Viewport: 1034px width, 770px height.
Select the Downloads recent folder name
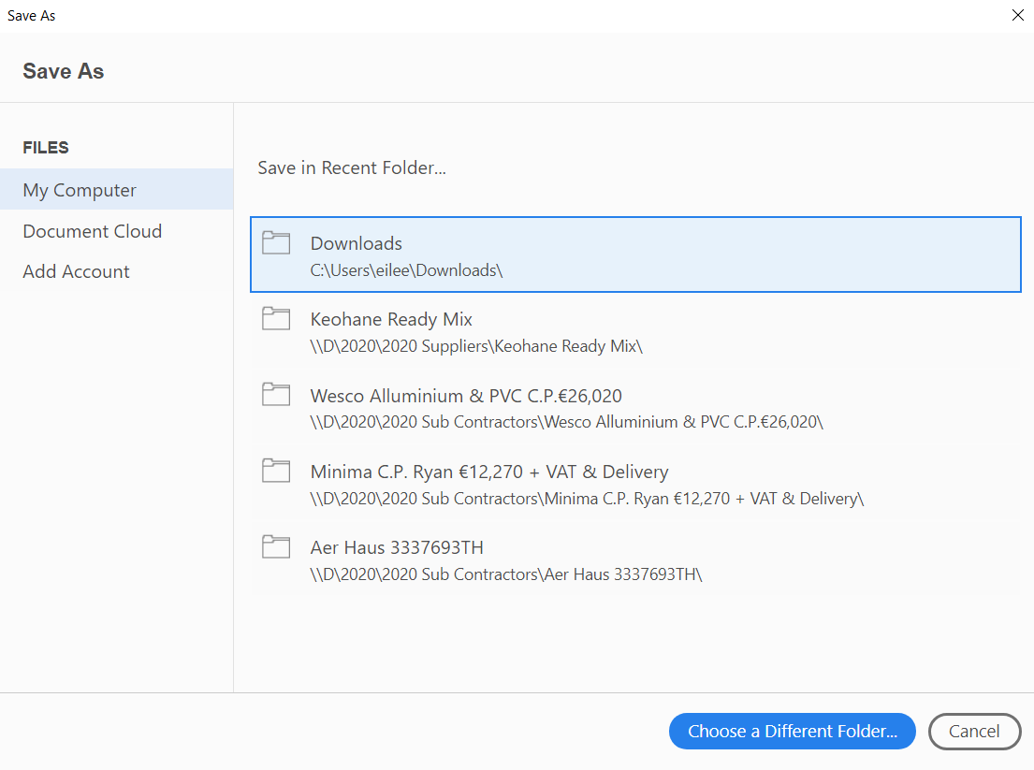(x=357, y=243)
